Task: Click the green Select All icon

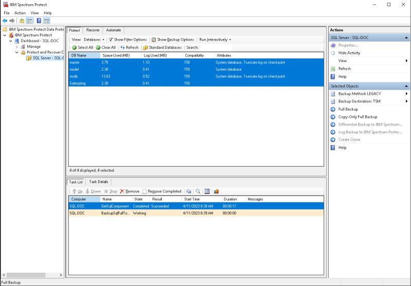Action: click(74, 48)
